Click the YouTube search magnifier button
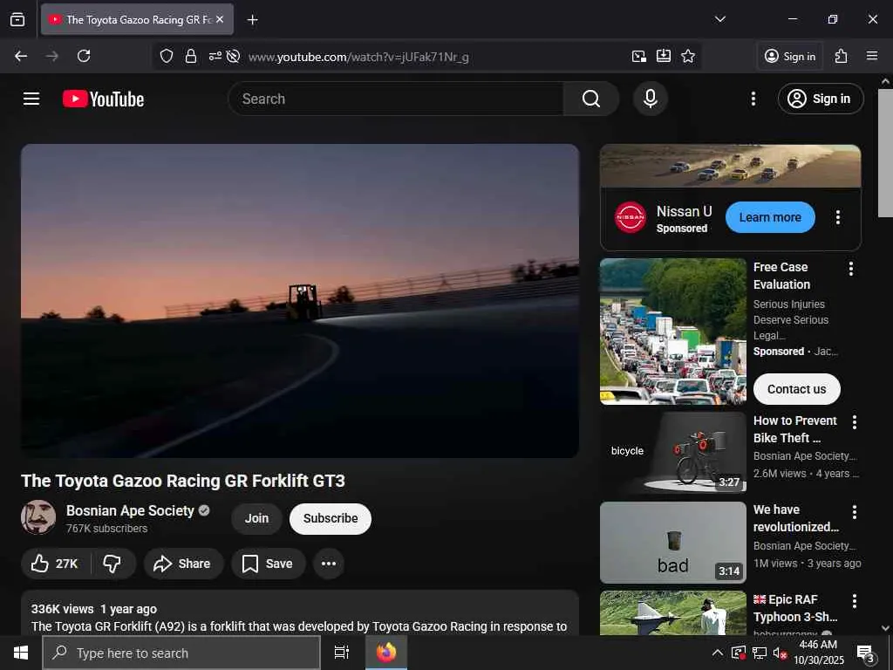 pyautogui.click(x=591, y=99)
